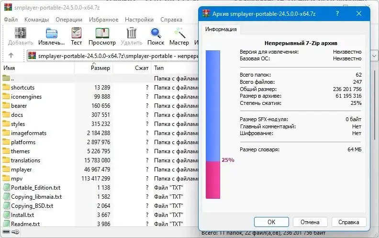The height and width of the screenshot is (238, 379).
Task: Select the Информация tab in dialog
Action: (x=221, y=29)
